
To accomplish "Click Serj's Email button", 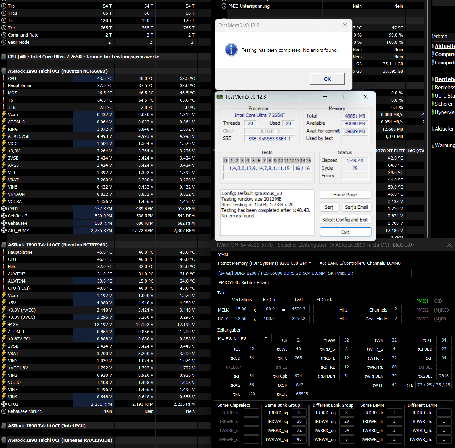I will click(356, 207).
